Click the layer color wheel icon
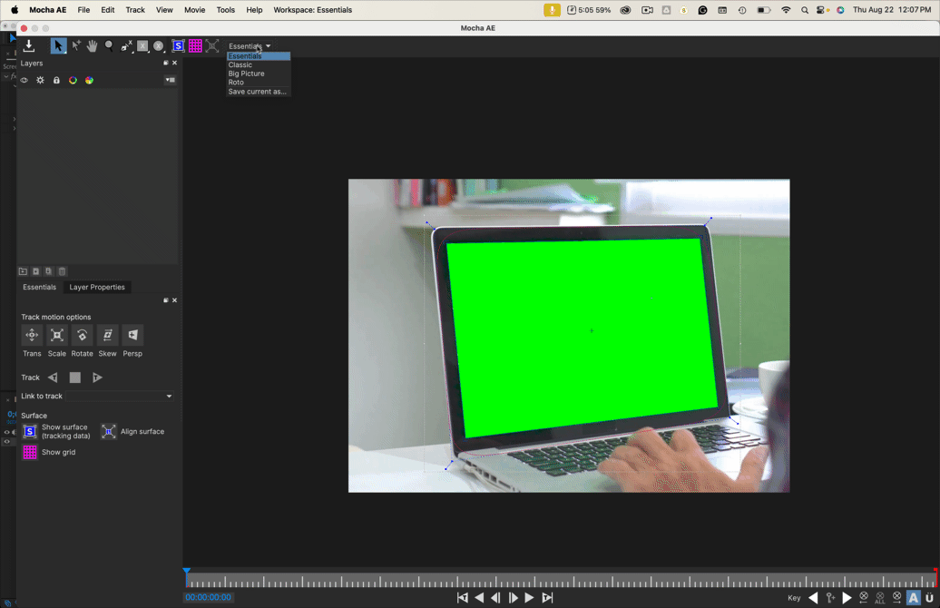940x608 pixels. point(73,81)
